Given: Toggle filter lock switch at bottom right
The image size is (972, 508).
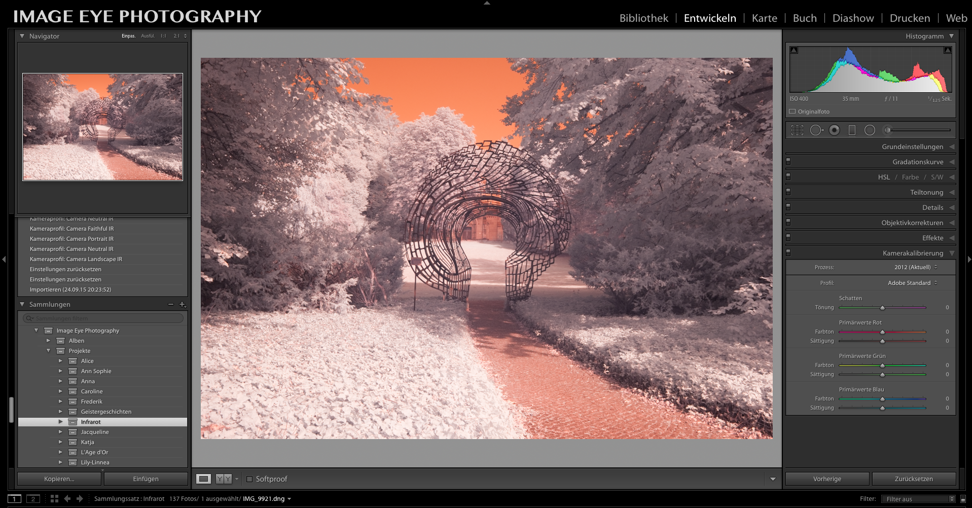Looking at the screenshot, I should tap(963, 499).
